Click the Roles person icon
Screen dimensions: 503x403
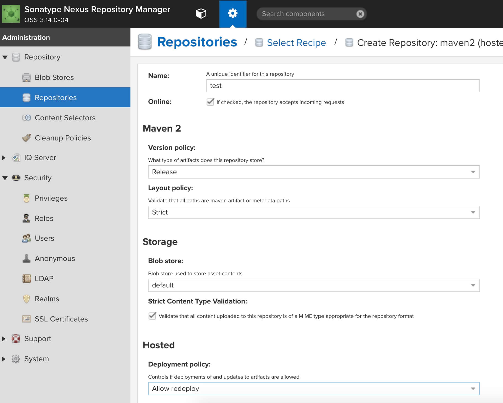pyautogui.click(x=26, y=218)
